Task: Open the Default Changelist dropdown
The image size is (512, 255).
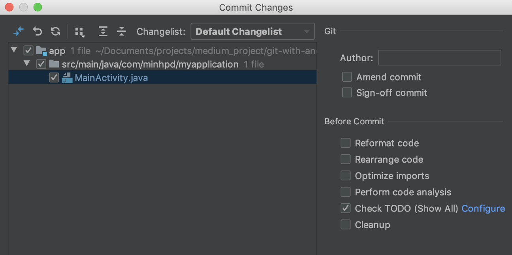Action: (x=252, y=32)
